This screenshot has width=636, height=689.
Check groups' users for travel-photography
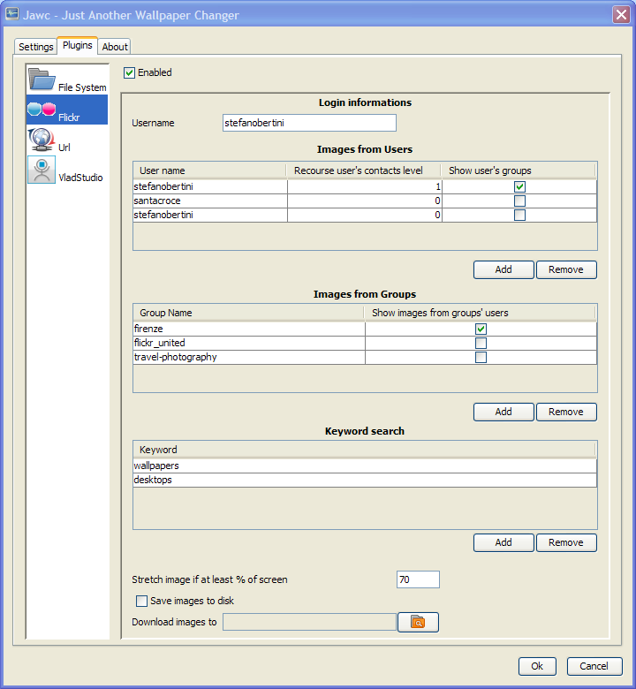click(481, 357)
